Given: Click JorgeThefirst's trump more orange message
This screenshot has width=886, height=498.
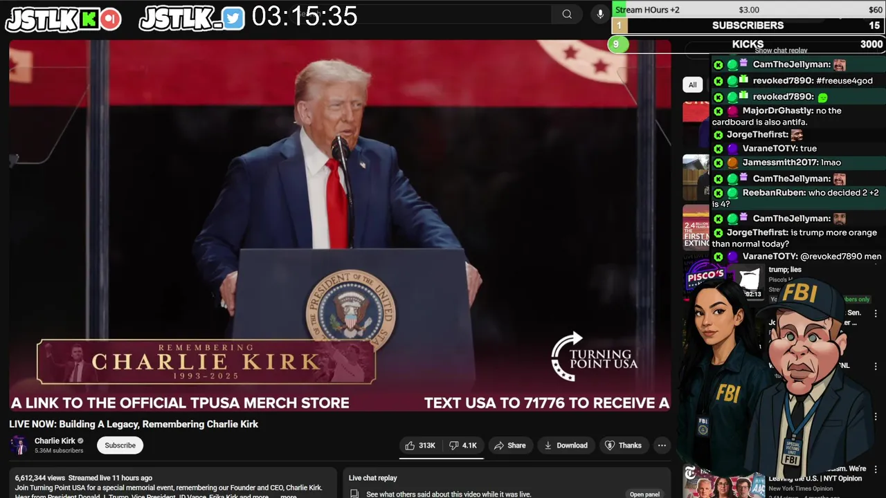Looking at the screenshot, I should 798,238.
